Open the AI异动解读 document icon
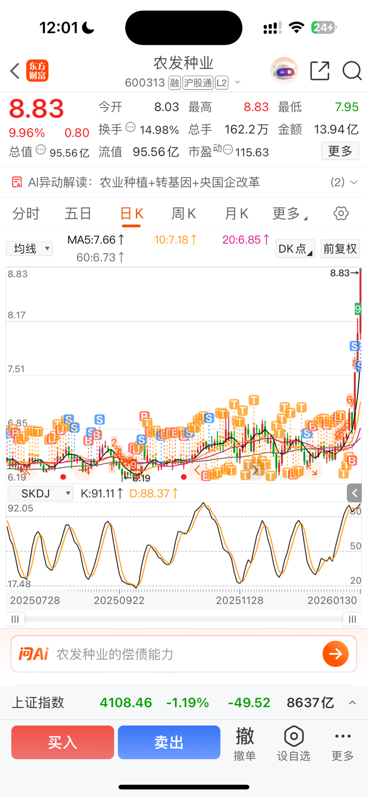Viewport: 368px width, 797px height. [17, 182]
